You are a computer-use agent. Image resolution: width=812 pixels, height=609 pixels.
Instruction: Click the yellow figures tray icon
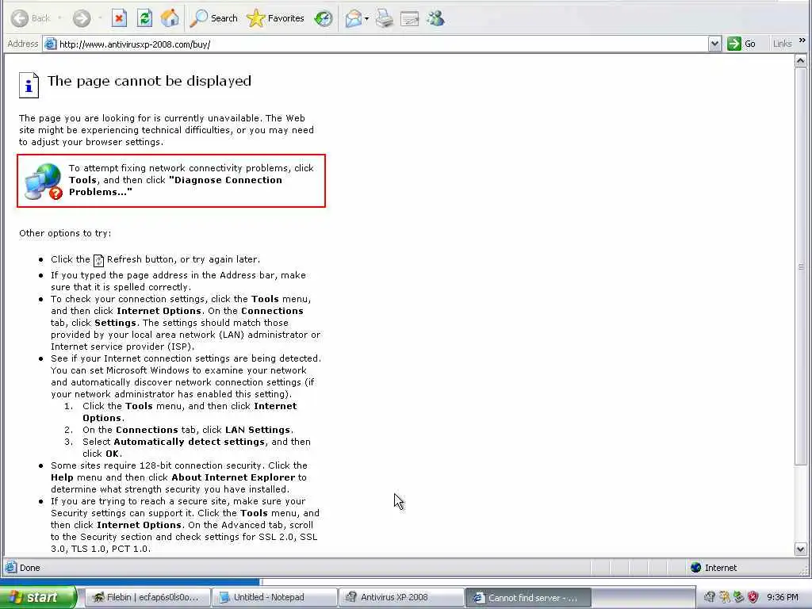725,597
